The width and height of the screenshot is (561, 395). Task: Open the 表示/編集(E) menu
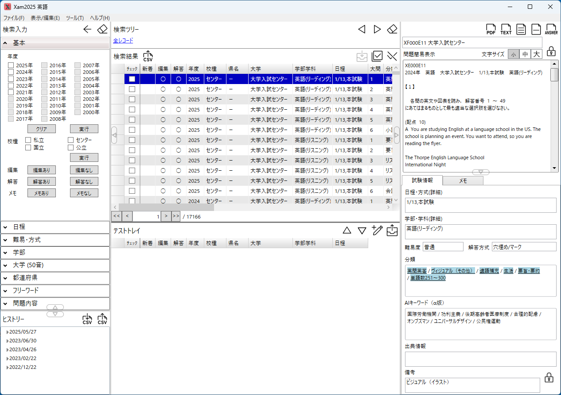click(x=45, y=18)
